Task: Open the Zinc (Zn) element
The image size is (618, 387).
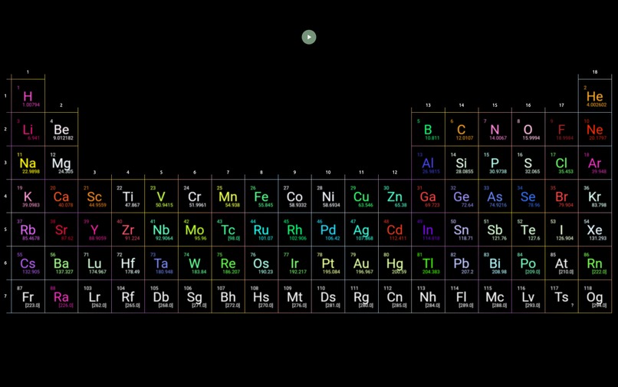Action: (x=395, y=197)
